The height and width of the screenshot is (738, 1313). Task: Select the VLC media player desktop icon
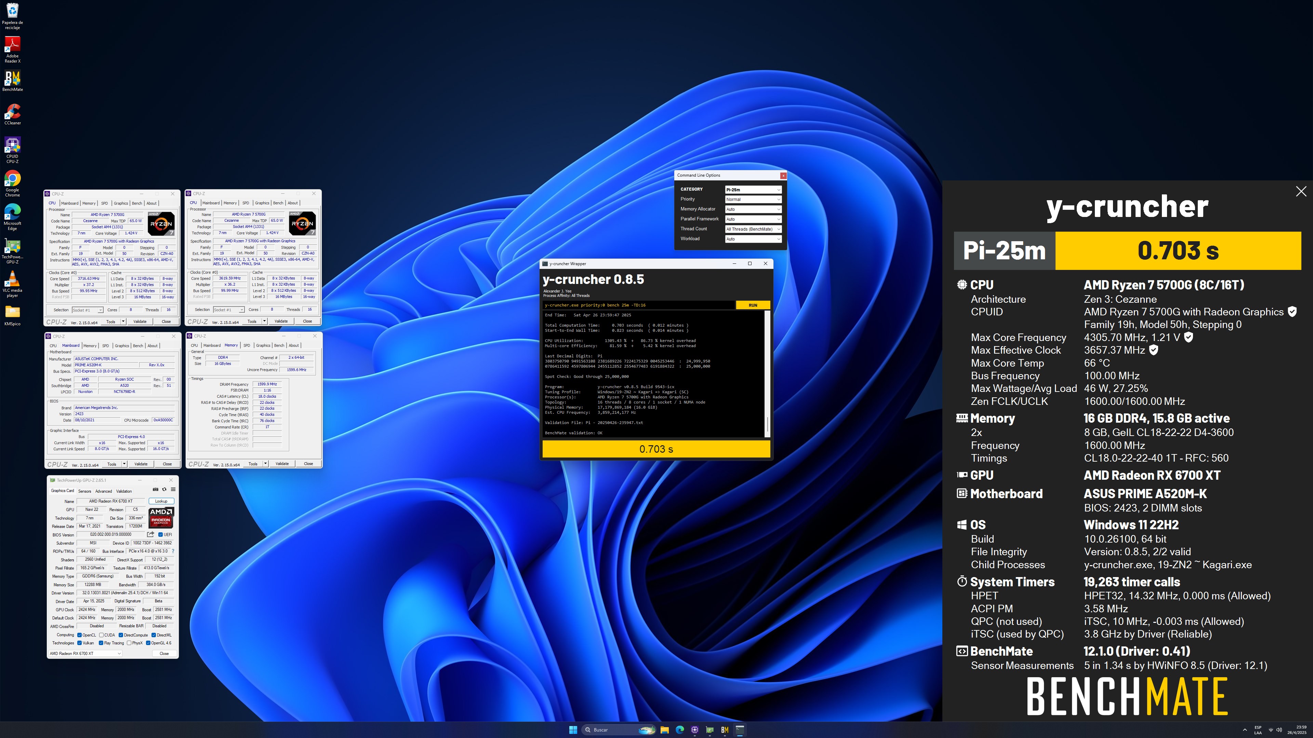[12, 284]
